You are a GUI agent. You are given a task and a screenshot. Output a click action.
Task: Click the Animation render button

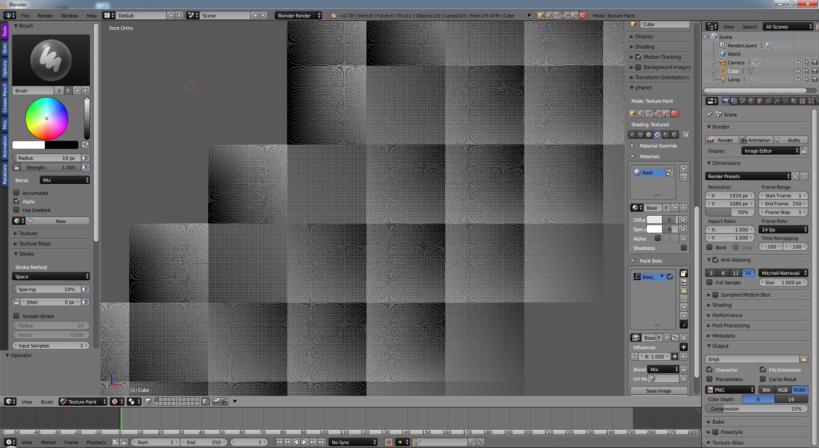(755, 140)
